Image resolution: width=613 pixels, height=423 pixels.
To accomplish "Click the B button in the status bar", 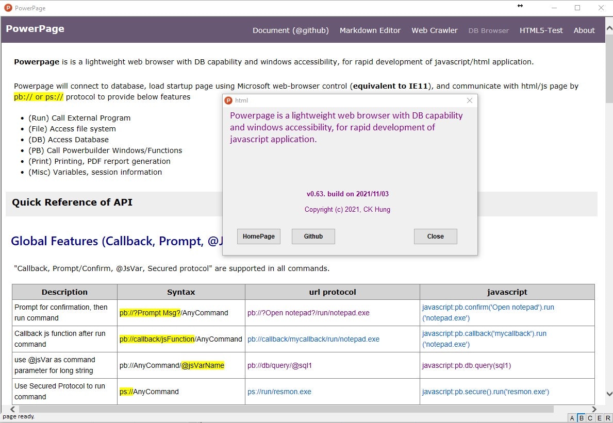I will (x=581, y=418).
